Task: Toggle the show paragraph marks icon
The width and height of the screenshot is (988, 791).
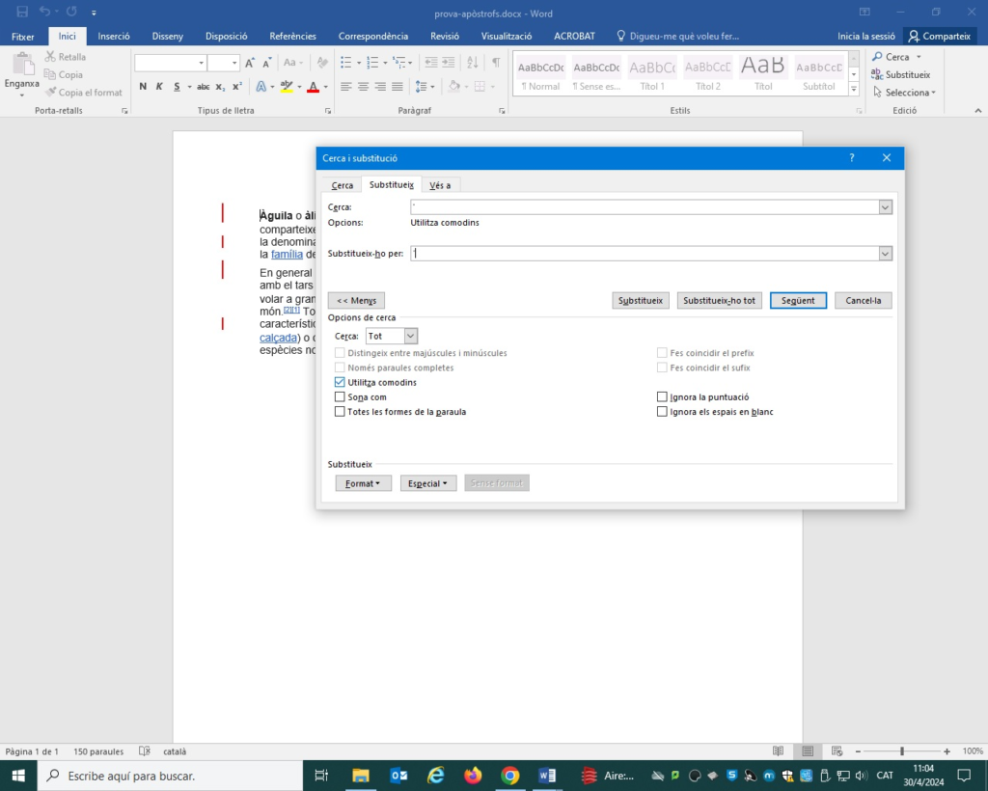Action: tap(496, 63)
